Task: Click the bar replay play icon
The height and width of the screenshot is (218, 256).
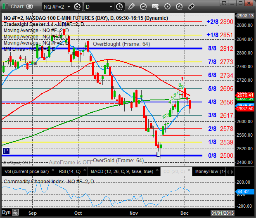Action: pos(167,7)
